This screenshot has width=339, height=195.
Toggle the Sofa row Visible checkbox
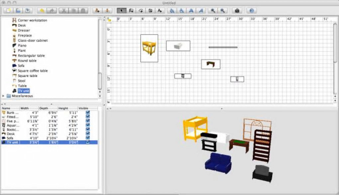[87, 138]
